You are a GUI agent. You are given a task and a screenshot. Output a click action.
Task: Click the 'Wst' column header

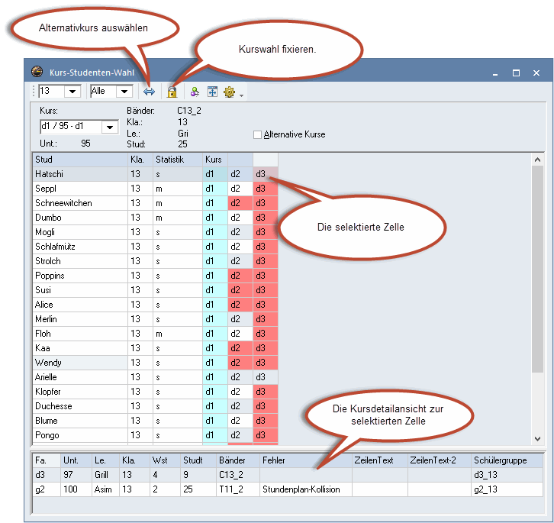(165, 460)
